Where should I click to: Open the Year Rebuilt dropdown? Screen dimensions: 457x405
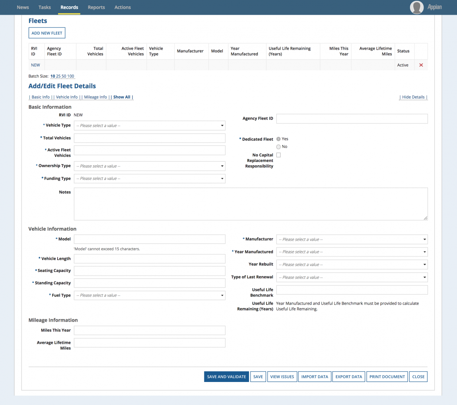(352, 264)
